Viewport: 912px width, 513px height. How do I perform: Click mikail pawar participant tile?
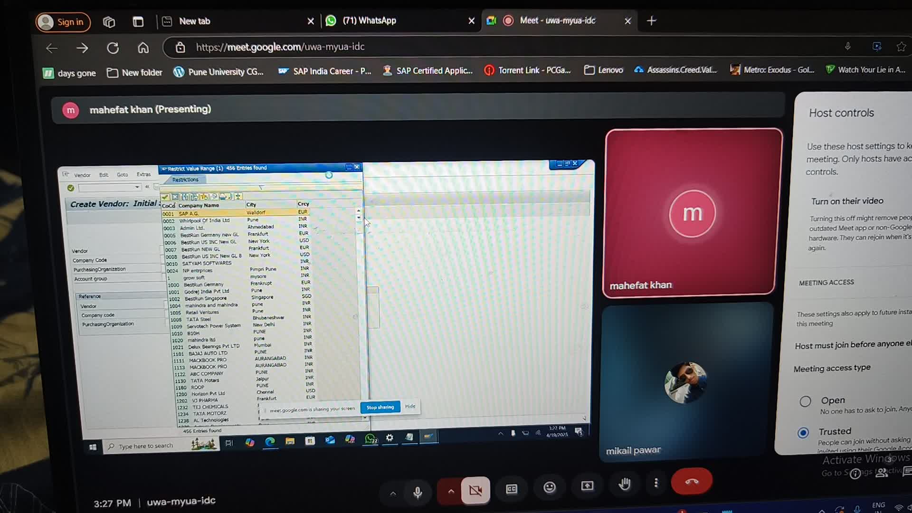687,381
